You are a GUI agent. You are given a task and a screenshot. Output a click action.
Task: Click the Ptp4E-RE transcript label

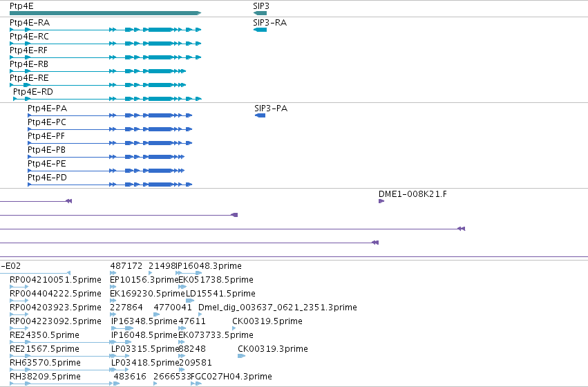tap(29, 78)
